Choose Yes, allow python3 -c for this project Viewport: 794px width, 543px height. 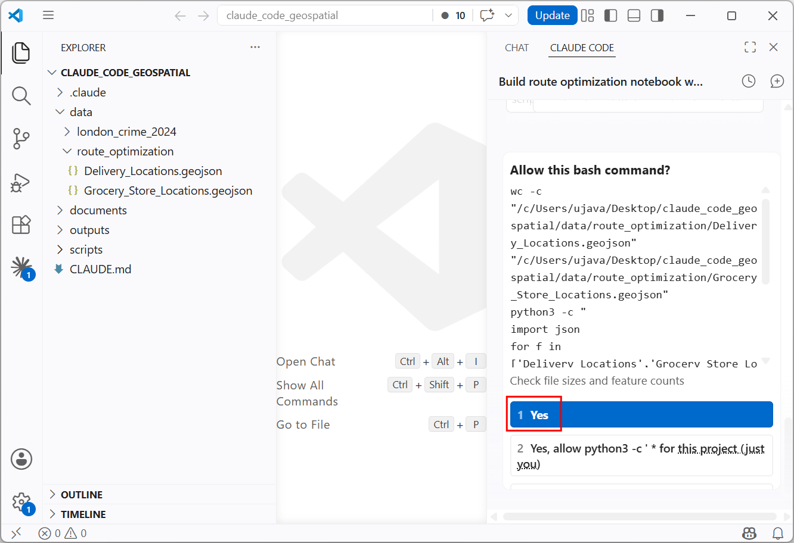(641, 456)
